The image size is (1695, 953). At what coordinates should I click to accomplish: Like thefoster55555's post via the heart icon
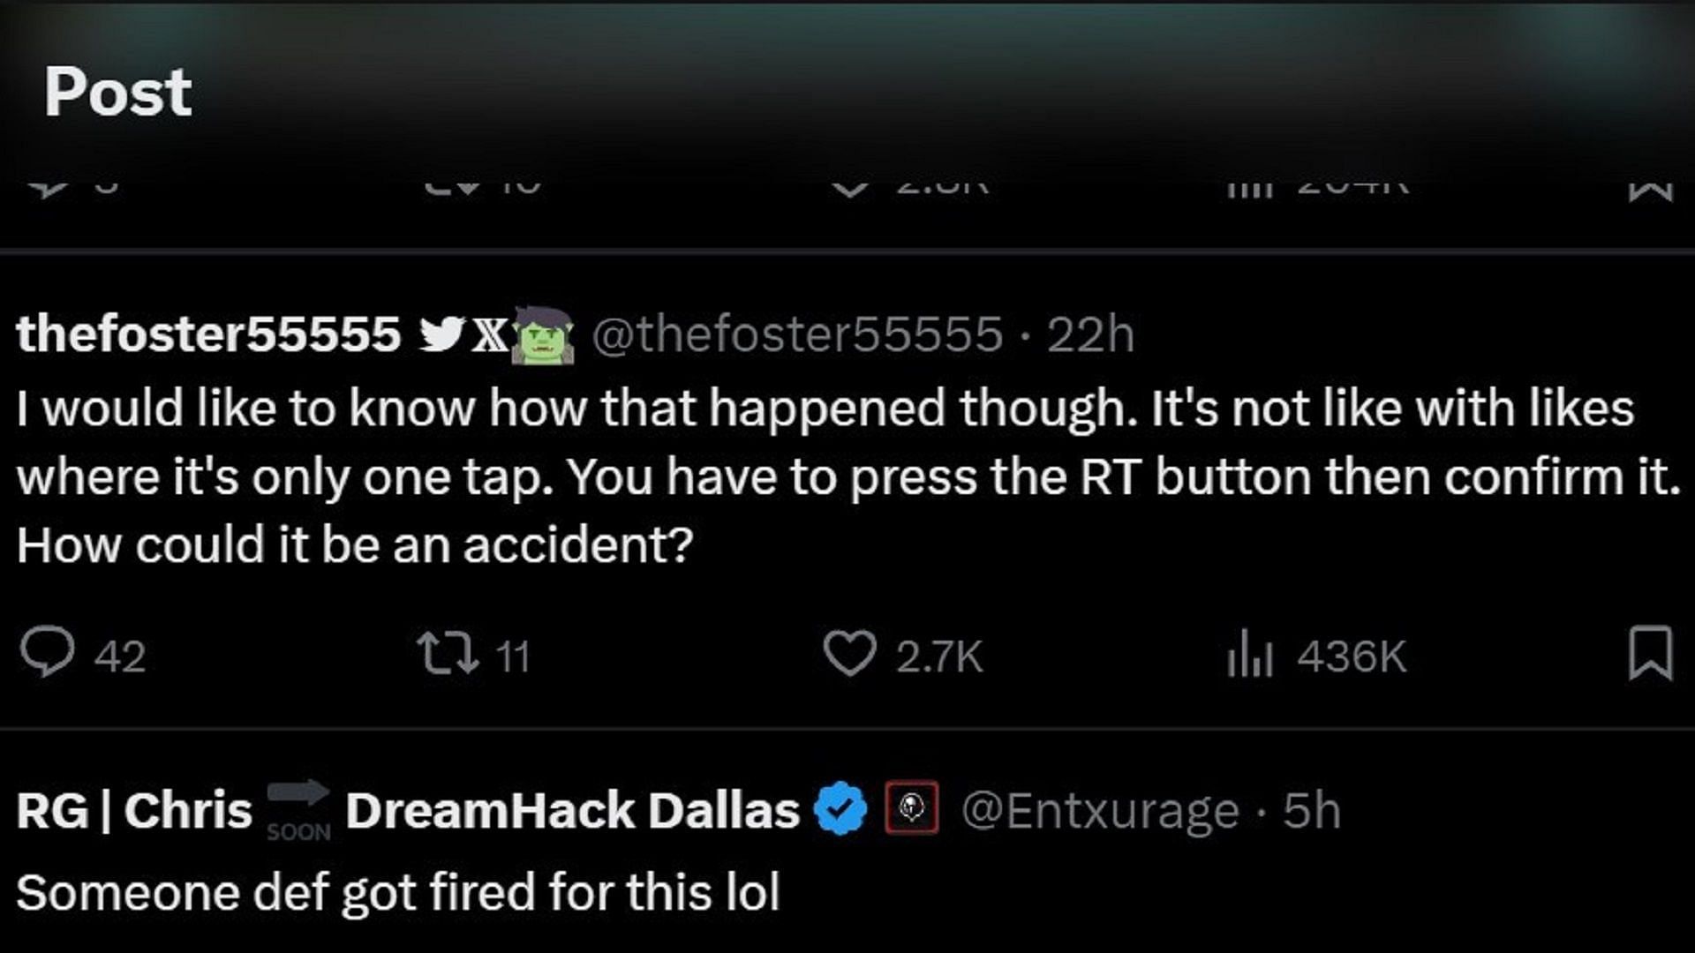click(x=849, y=654)
